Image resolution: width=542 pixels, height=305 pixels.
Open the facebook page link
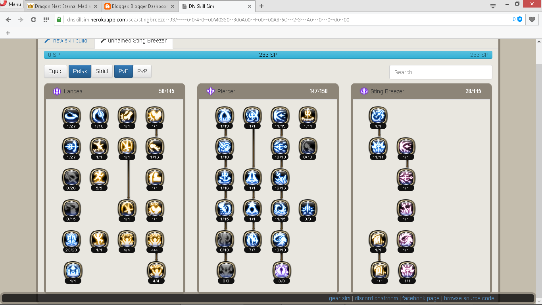(x=421, y=298)
